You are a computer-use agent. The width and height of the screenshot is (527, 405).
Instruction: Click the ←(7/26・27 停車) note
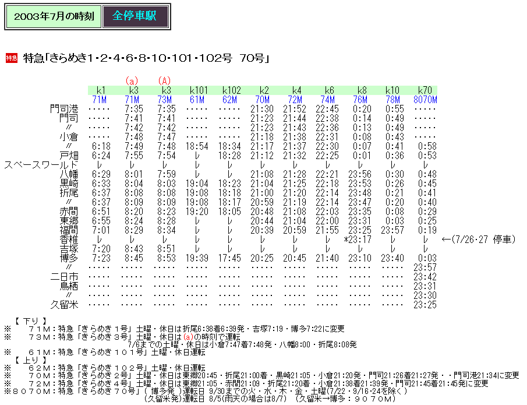coord(478,240)
